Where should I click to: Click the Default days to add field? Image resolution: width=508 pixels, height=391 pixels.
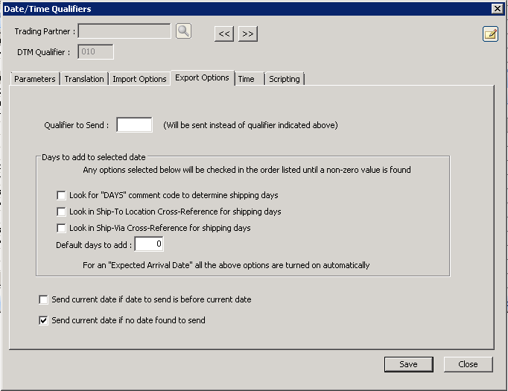[149, 244]
